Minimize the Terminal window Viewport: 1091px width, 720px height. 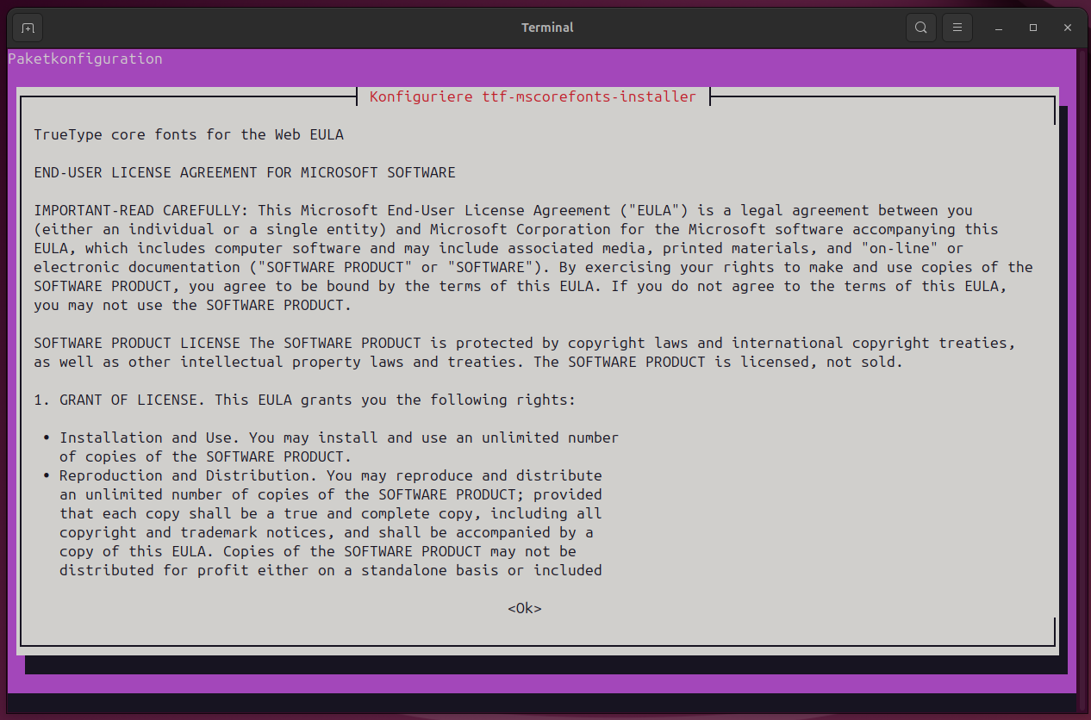(x=999, y=28)
